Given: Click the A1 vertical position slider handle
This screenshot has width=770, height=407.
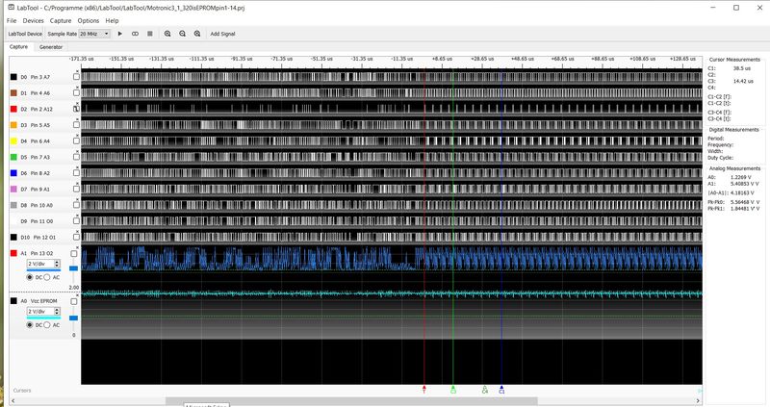Looking at the screenshot, I should [x=74, y=268].
